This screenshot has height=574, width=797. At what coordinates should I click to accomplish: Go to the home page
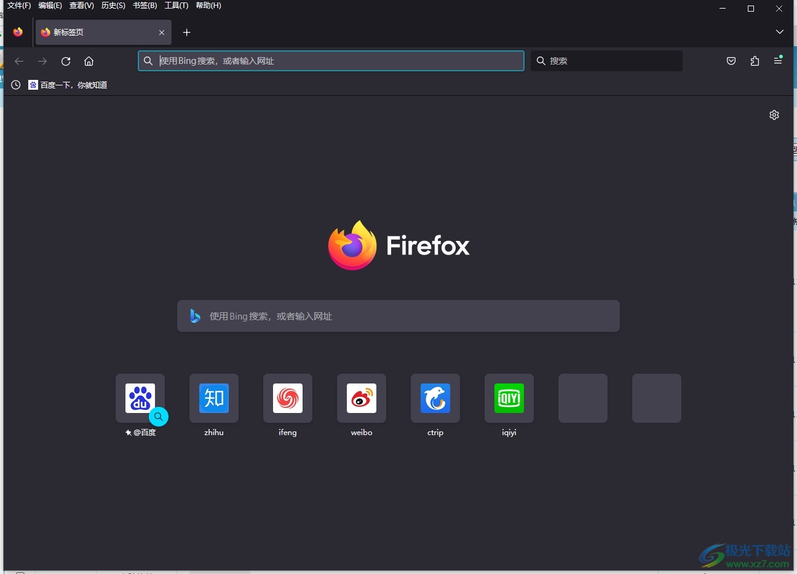(x=89, y=61)
